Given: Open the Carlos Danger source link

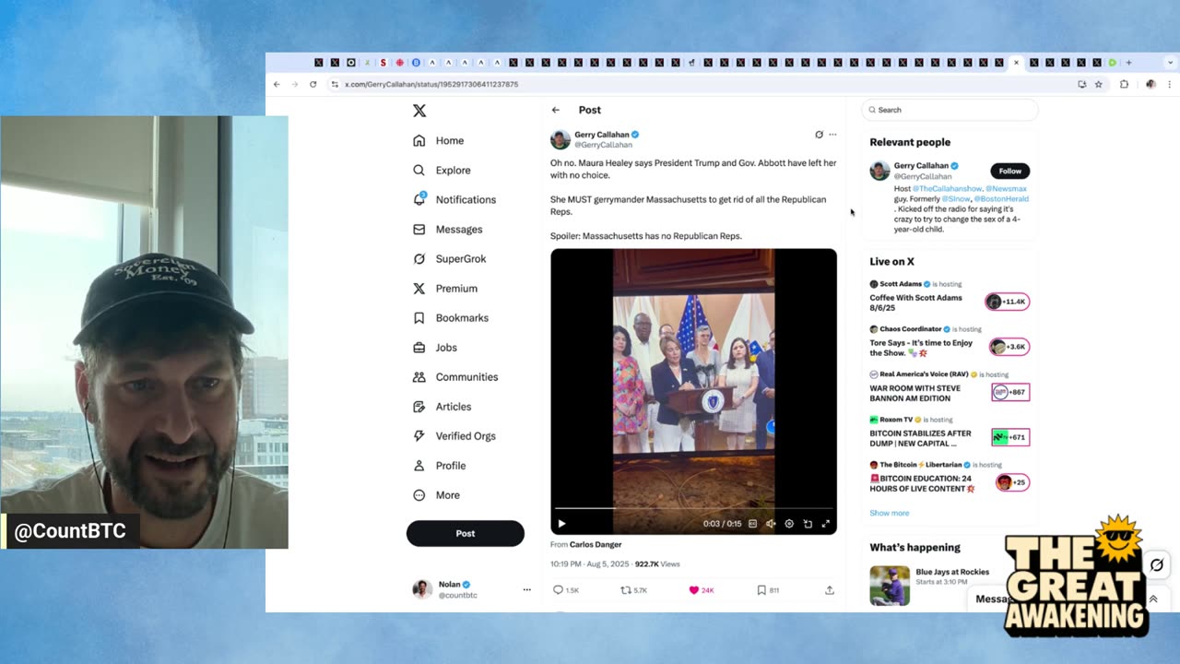Looking at the screenshot, I should coord(596,545).
